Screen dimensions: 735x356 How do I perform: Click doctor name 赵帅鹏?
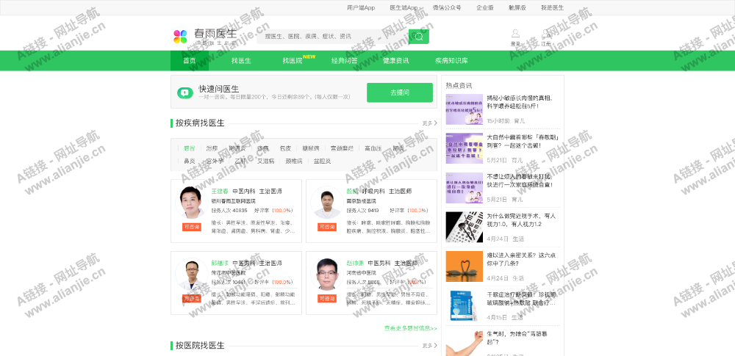pos(355,264)
